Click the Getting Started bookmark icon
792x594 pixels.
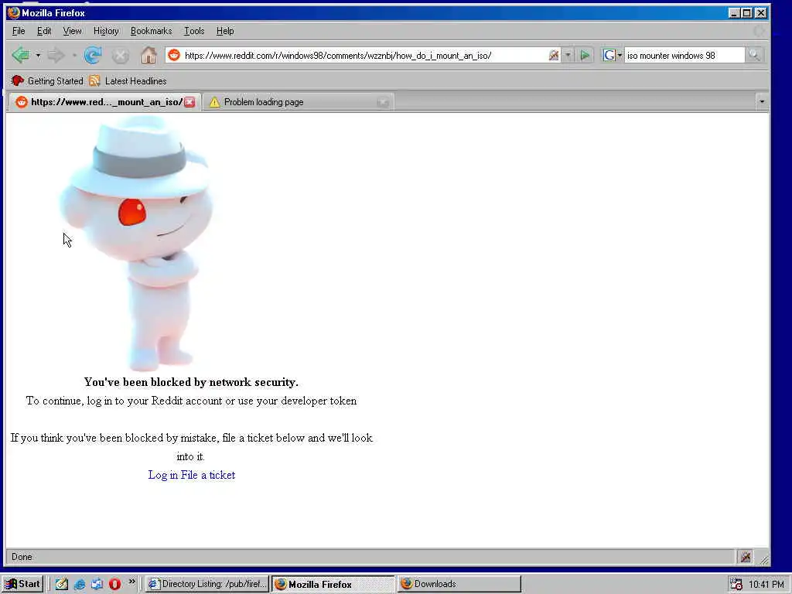(17, 80)
